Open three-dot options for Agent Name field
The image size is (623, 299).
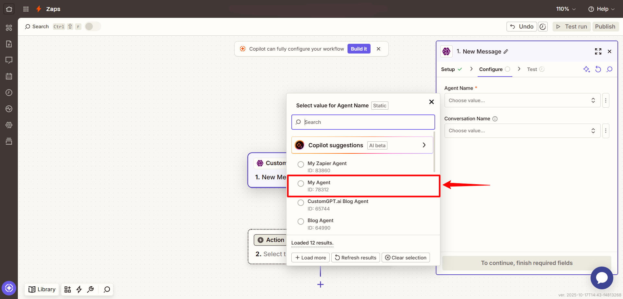tap(605, 101)
